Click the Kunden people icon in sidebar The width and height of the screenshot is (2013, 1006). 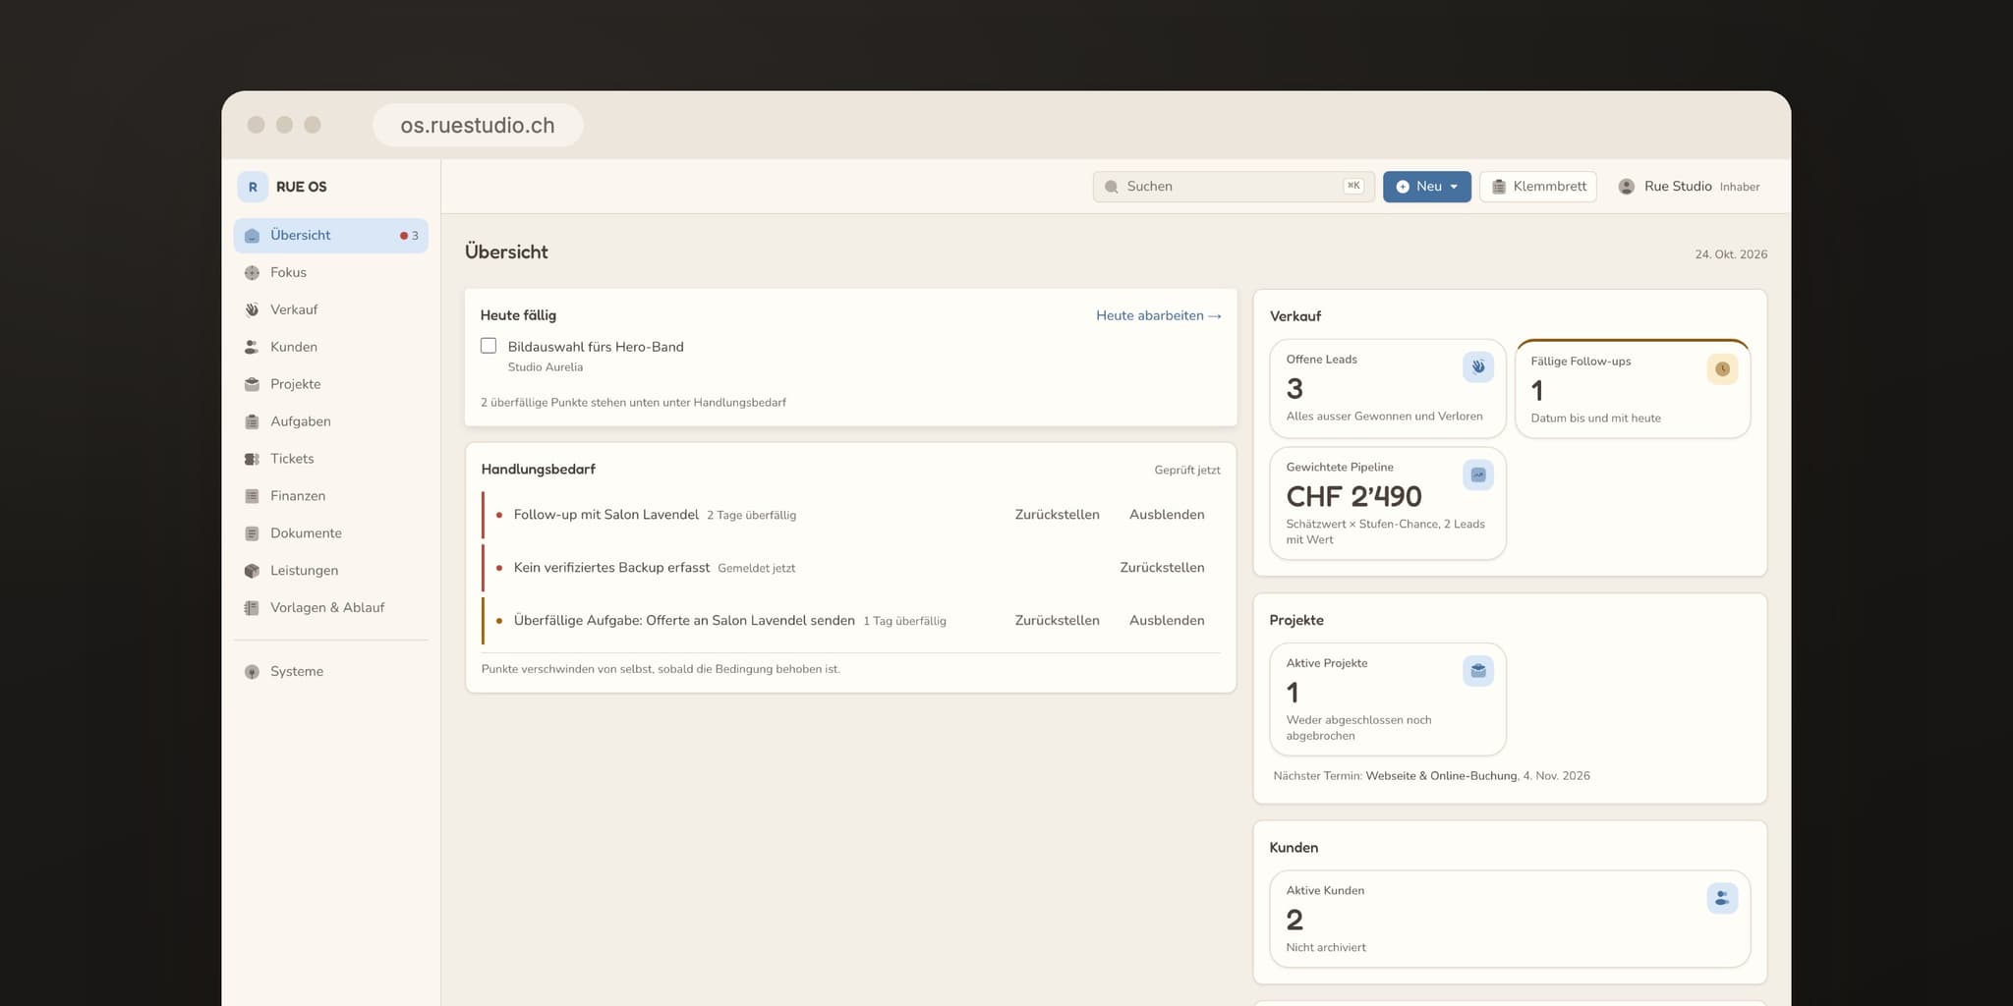tap(252, 348)
